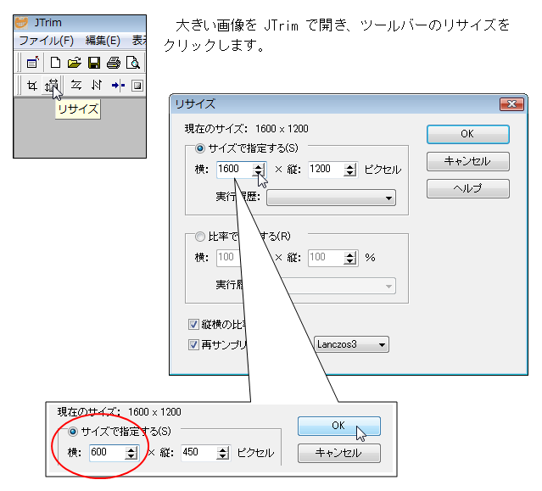Toggle the 再サンプリング resampling checkbox
Screen dimensions: 542x491
[193, 344]
